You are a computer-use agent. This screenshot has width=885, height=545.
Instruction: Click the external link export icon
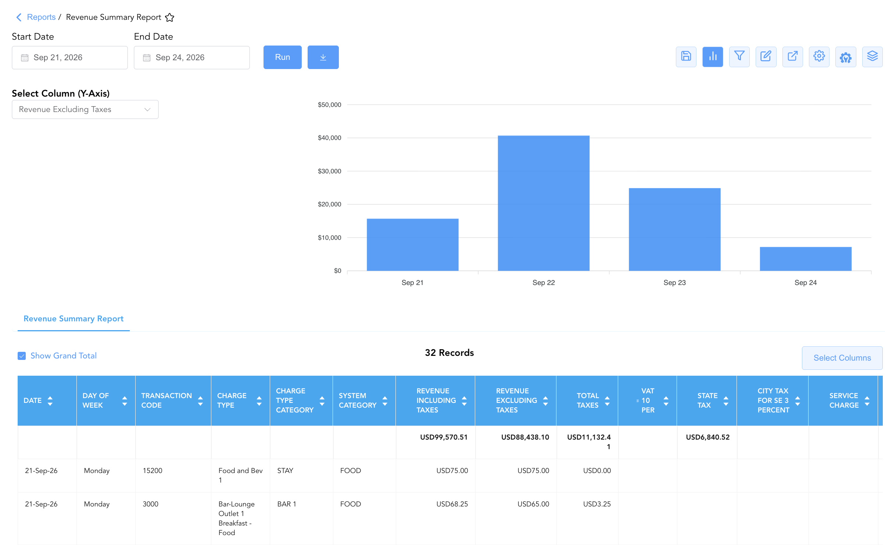point(792,57)
